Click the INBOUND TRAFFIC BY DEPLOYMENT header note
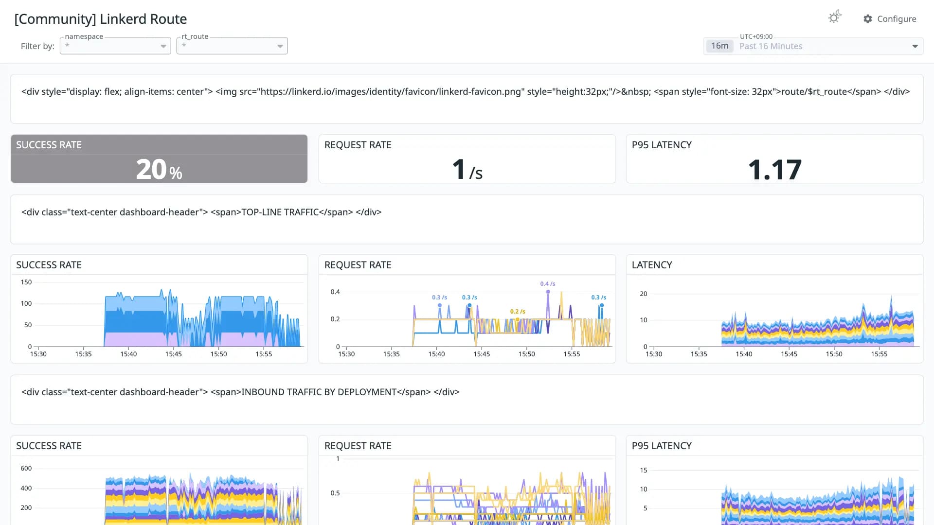The image size is (934, 525). (x=467, y=400)
